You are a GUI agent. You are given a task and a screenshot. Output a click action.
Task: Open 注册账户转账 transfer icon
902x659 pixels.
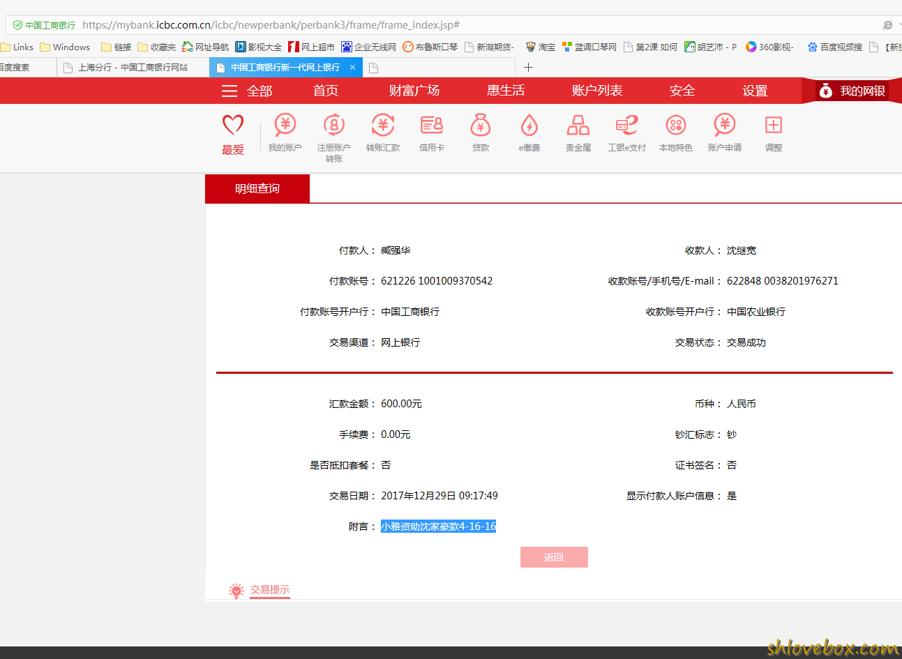pos(334,125)
